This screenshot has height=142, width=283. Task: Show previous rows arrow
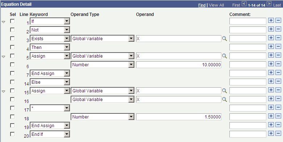pyautogui.click(x=244, y=4)
